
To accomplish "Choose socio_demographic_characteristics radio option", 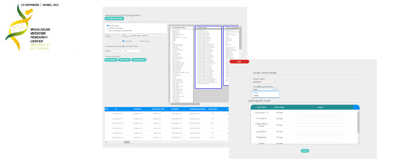I will [108, 31].
